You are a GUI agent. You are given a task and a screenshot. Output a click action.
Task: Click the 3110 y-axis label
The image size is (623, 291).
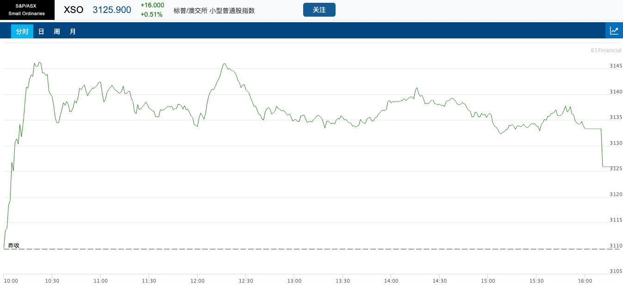click(616, 246)
